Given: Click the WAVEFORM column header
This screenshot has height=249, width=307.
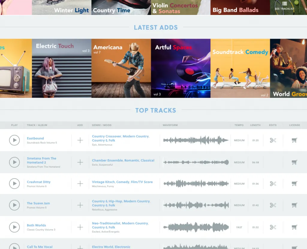Looking at the screenshot, I should 170,125.
